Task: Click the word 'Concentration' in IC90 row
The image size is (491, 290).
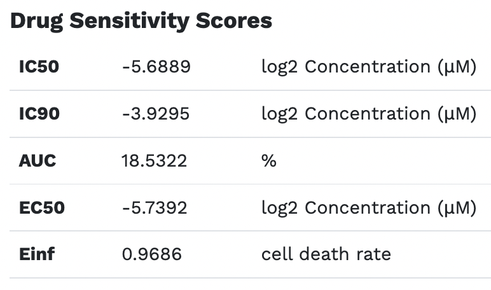Action: point(368,114)
